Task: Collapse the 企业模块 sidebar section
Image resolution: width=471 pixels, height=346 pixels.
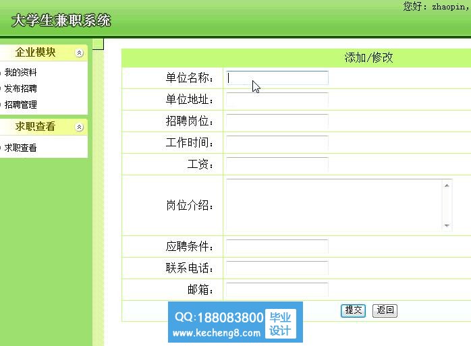Action: (79, 53)
